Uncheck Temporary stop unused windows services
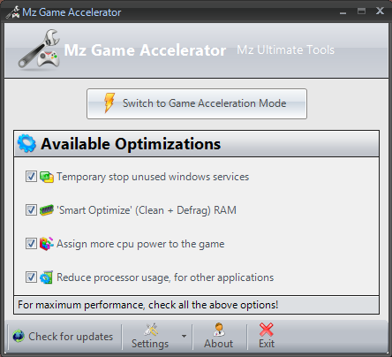392x357 pixels. (31, 177)
